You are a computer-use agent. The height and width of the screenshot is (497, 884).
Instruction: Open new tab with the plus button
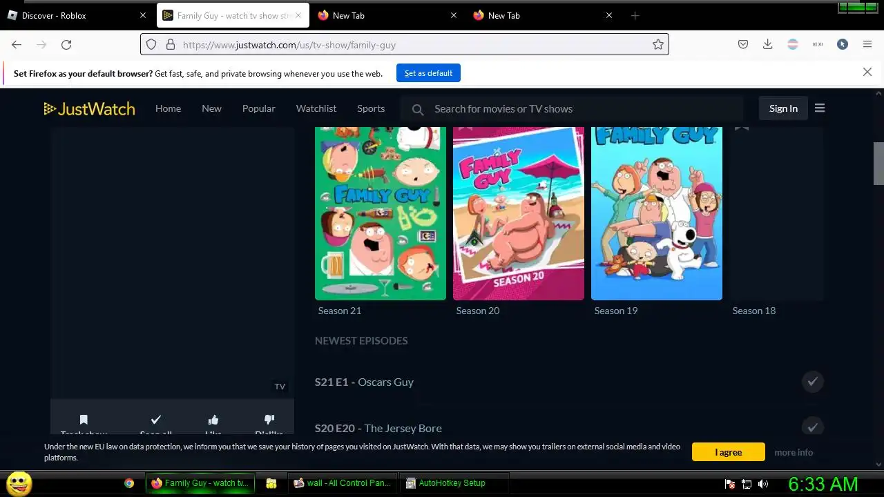pos(635,15)
